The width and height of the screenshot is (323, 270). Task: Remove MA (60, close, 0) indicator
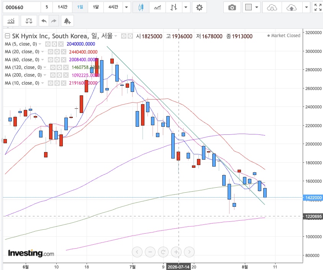click(x=64, y=60)
